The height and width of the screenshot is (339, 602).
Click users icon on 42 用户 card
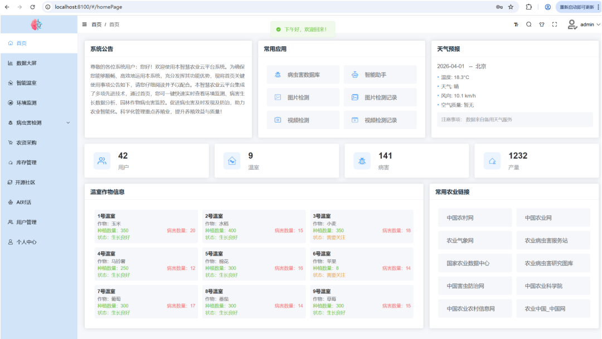(102, 161)
